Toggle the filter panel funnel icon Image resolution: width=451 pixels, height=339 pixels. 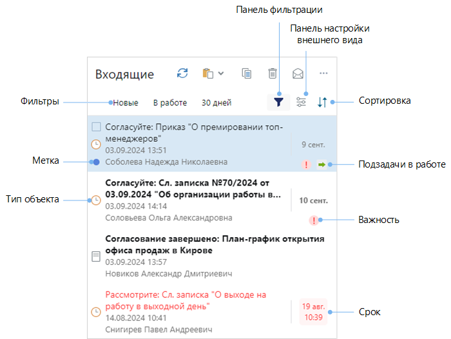(278, 102)
